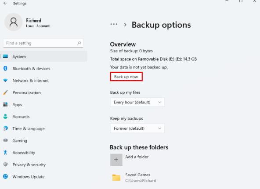Open the Every hour (default) dropdown
Screen dimensions: 260x189
(137, 102)
